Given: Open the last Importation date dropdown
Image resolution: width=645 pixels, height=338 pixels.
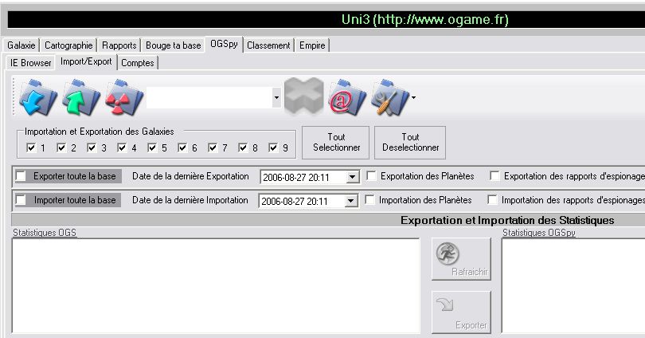Looking at the screenshot, I should [x=353, y=201].
